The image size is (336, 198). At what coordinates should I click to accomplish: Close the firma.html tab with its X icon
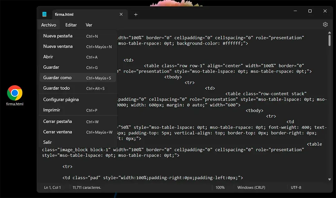121,14
